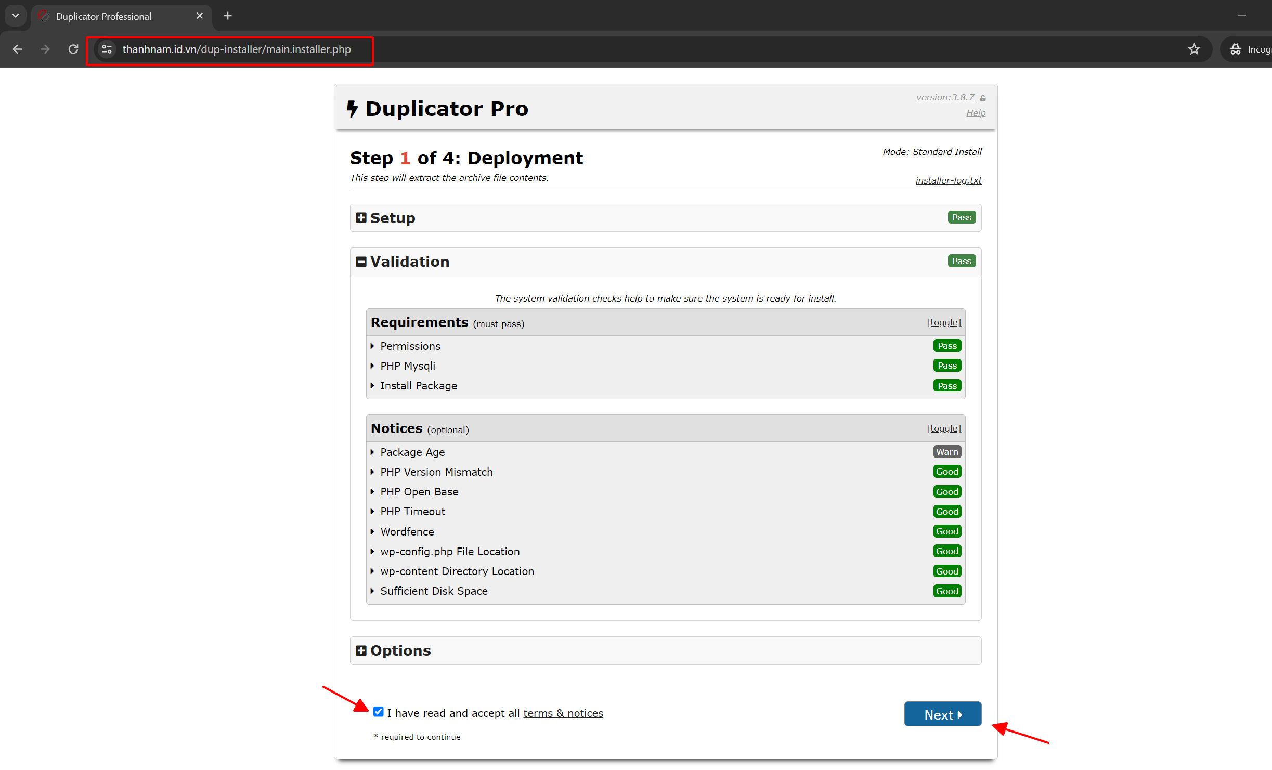This screenshot has width=1272, height=770.
Task: Click the Pass badge for PHP Mysqli
Action: pos(947,366)
